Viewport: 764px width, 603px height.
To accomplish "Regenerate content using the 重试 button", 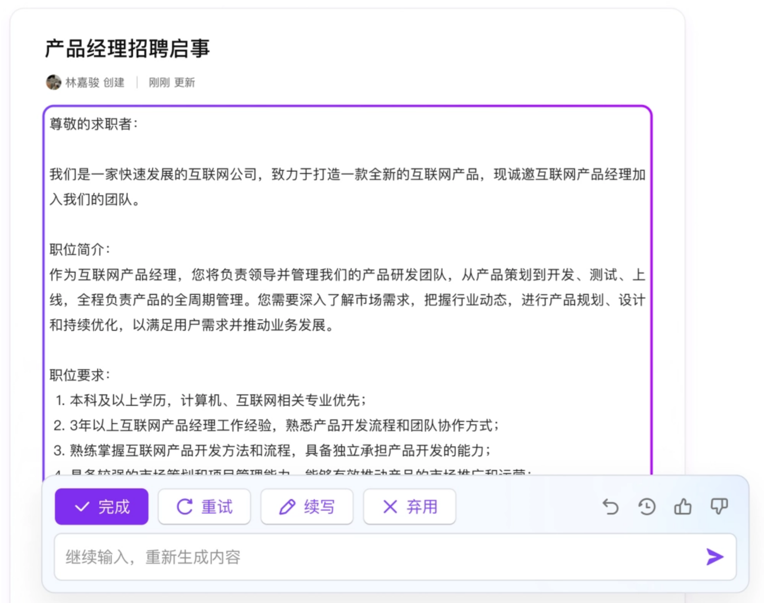I will pyautogui.click(x=204, y=507).
